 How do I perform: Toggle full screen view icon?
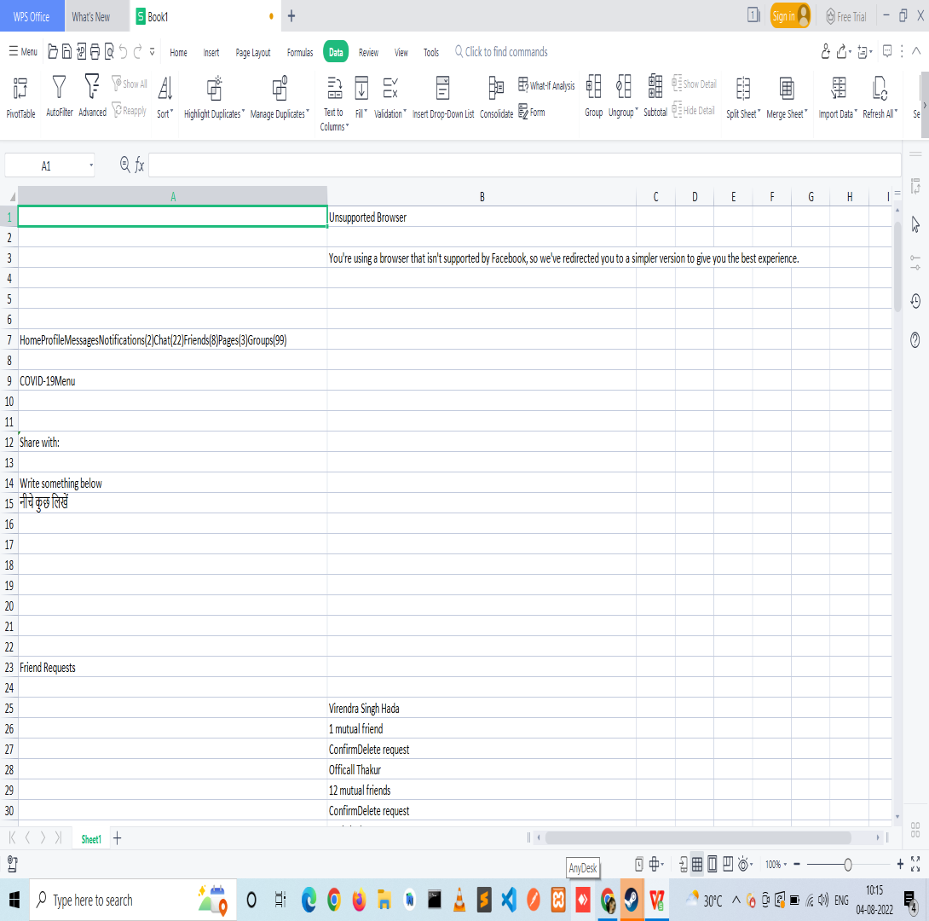pyautogui.click(x=915, y=864)
